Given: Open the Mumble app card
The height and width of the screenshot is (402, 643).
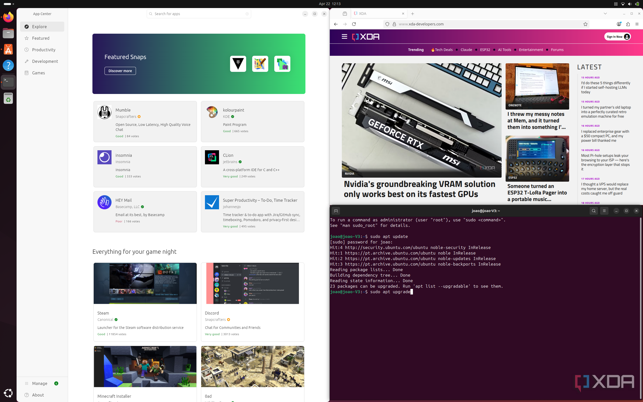Looking at the screenshot, I should point(145,122).
